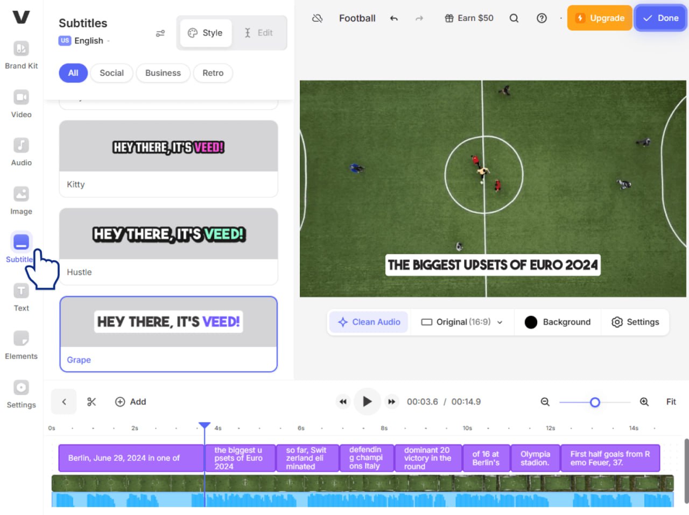Select the scissors split tool on the timeline
The height and width of the screenshot is (515, 689).
[x=92, y=402]
